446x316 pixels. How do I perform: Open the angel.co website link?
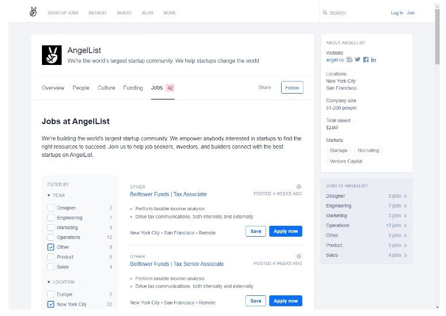335,60
